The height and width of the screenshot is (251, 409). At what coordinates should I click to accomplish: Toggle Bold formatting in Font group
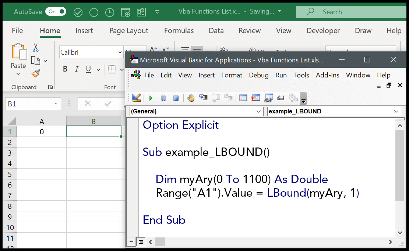(65, 69)
